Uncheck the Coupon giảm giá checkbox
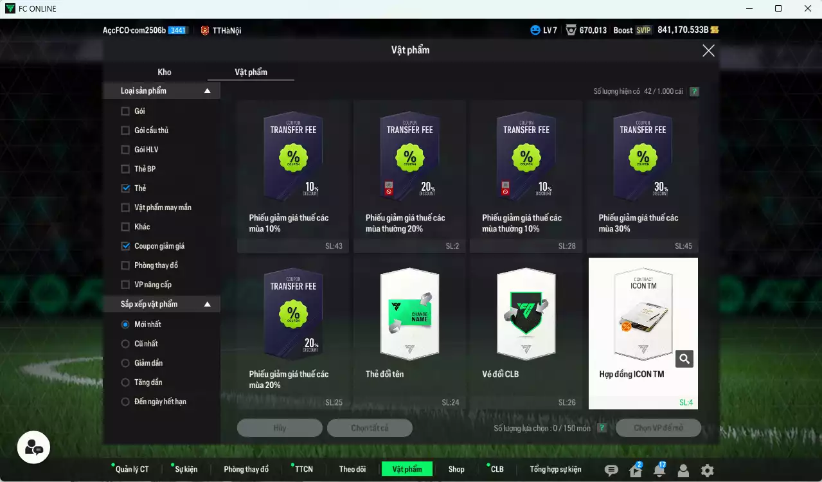 (125, 246)
